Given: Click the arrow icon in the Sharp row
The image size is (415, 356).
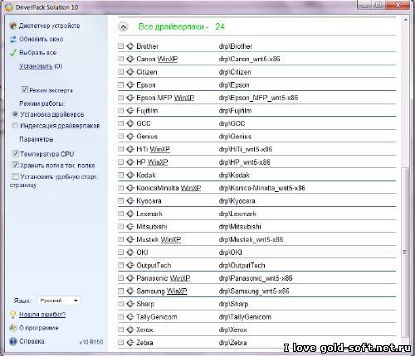Looking at the screenshot, I should pos(130,304).
